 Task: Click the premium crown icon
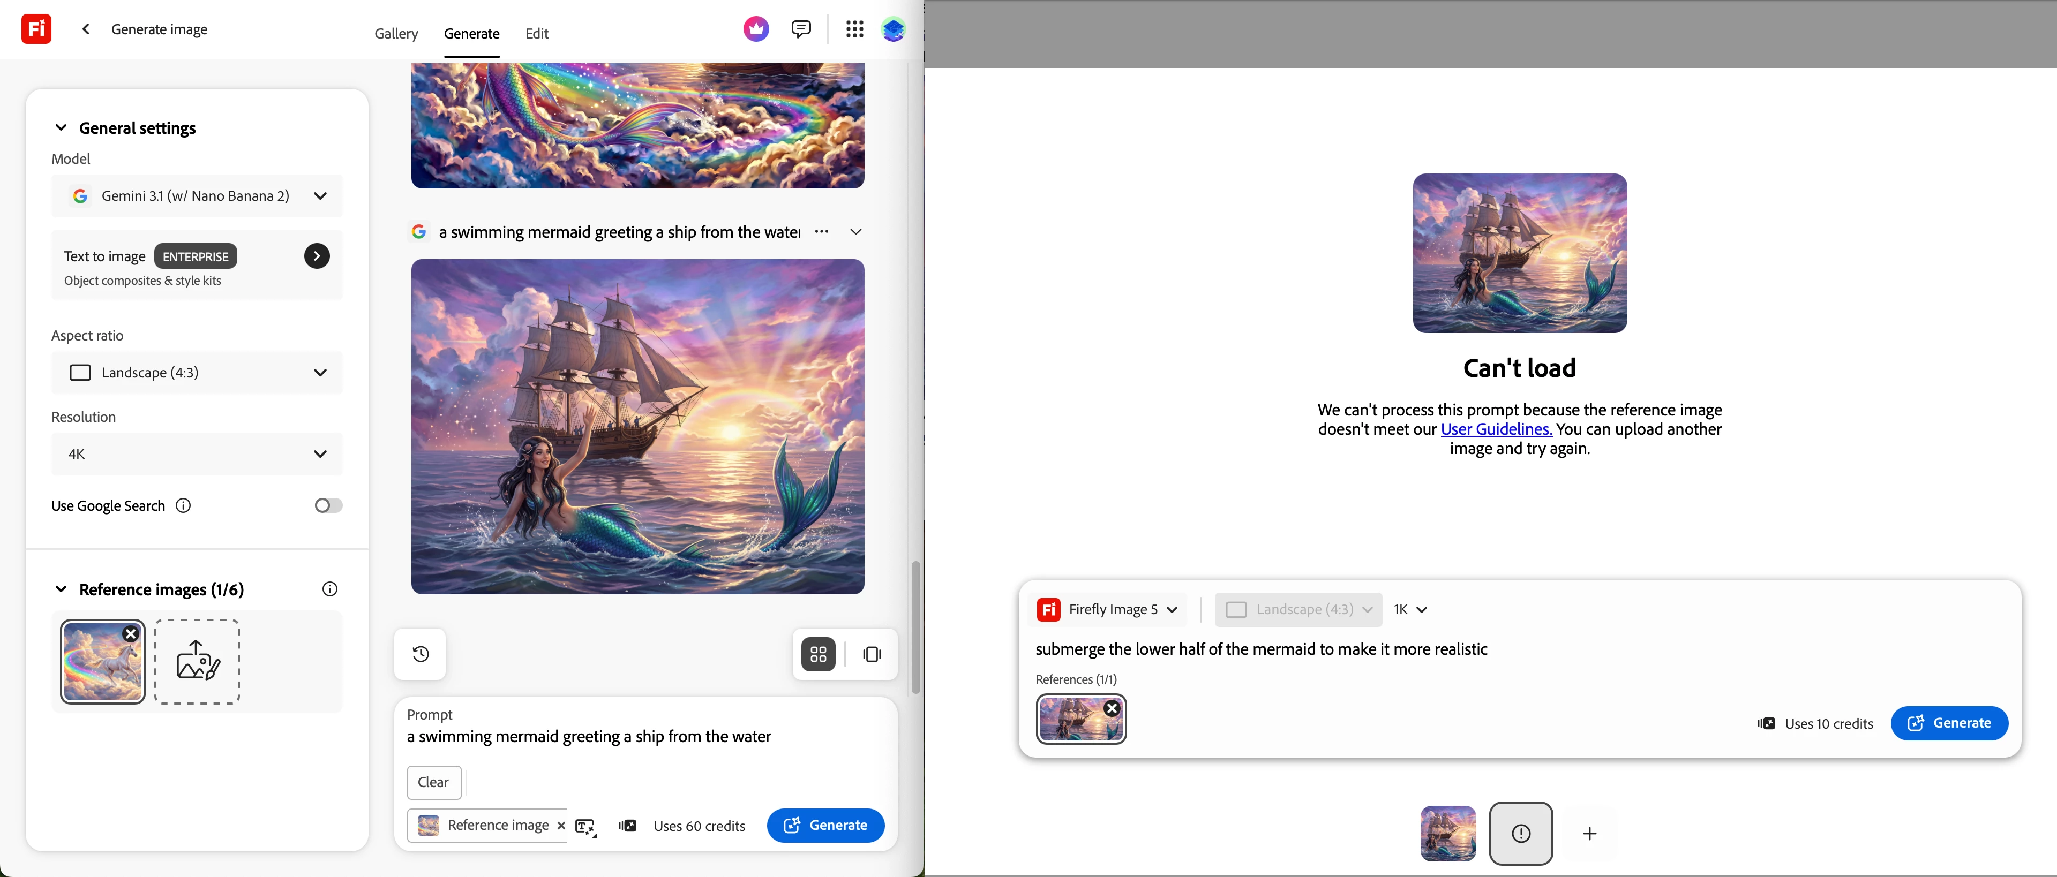coord(755,29)
